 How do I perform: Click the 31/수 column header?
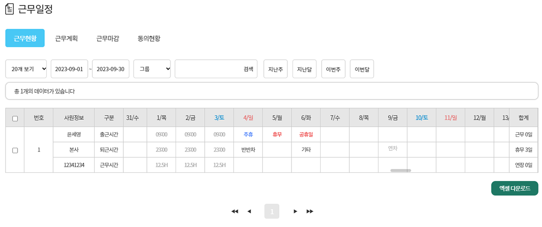coord(135,117)
